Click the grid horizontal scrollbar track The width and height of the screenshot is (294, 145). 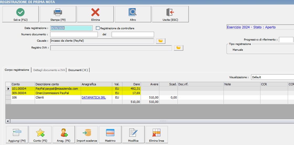point(152,121)
